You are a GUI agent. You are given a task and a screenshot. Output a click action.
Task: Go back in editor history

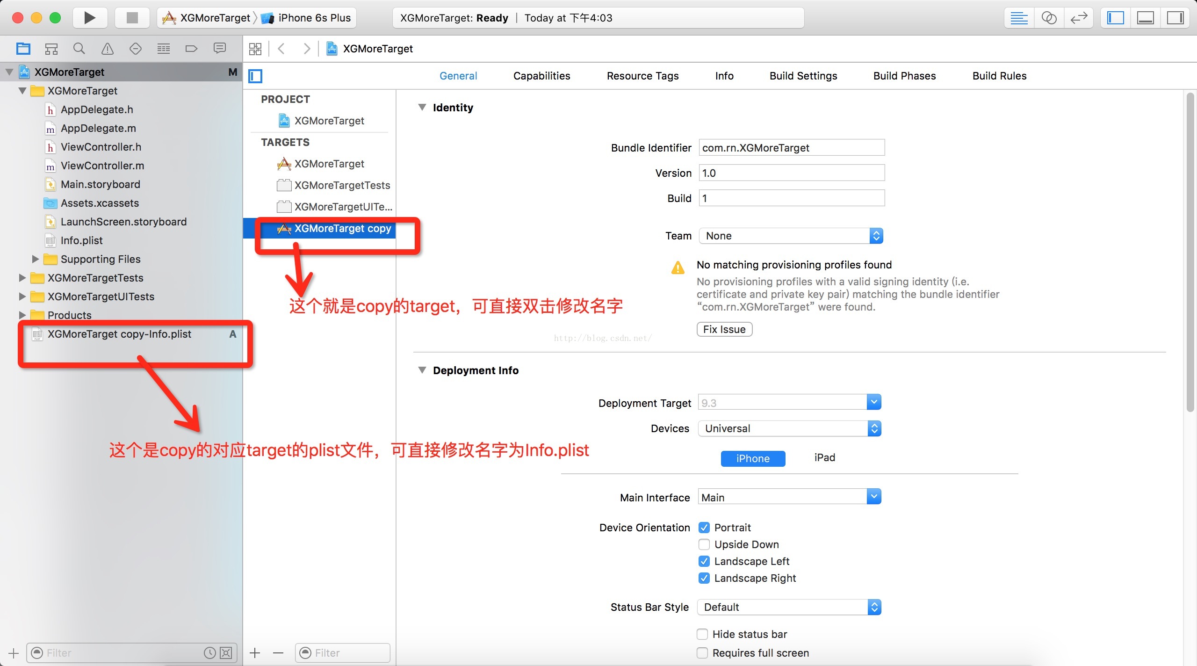click(x=281, y=49)
